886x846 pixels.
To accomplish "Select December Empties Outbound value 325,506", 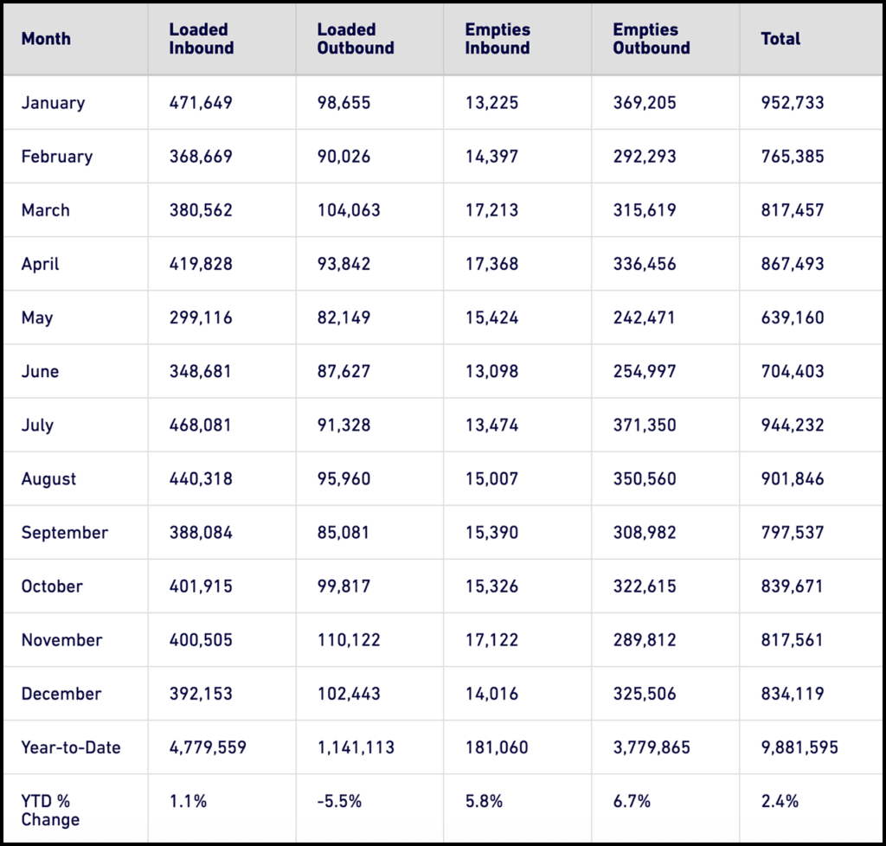I will click(x=645, y=693).
